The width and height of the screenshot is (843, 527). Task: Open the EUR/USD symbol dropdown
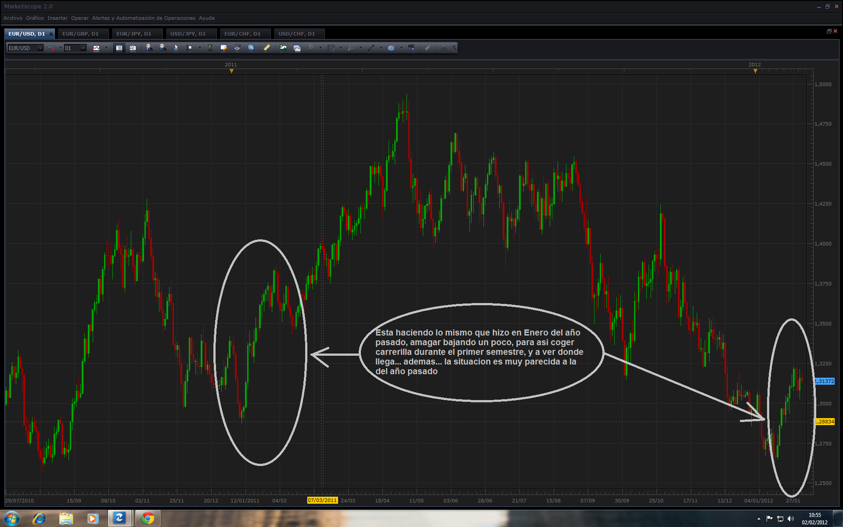point(40,48)
